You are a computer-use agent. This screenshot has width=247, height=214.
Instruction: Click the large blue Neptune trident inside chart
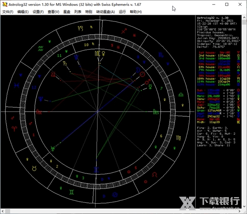[41, 99]
